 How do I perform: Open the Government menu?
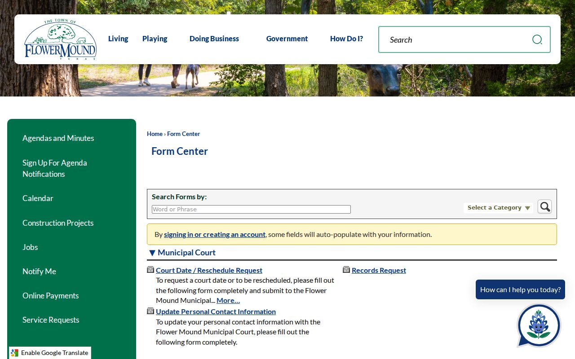287,39
